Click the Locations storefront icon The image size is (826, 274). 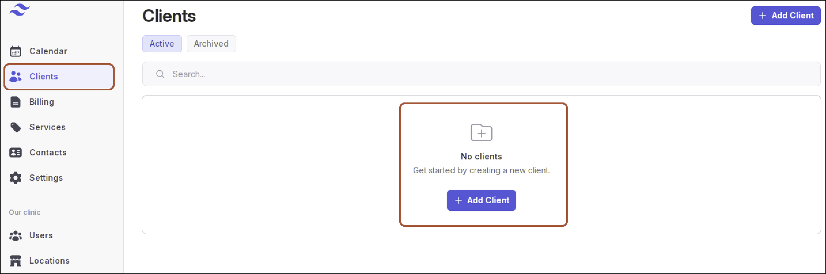pyautogui.click(x=15, y=260)
